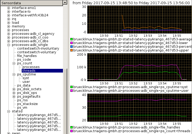Collapse the ps_cputime node
Viewport: 192px width, 134px height.
pyautogui.click(x=14, y=74)
